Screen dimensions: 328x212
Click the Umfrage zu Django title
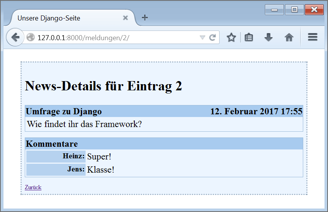click(x=64, y=112)
